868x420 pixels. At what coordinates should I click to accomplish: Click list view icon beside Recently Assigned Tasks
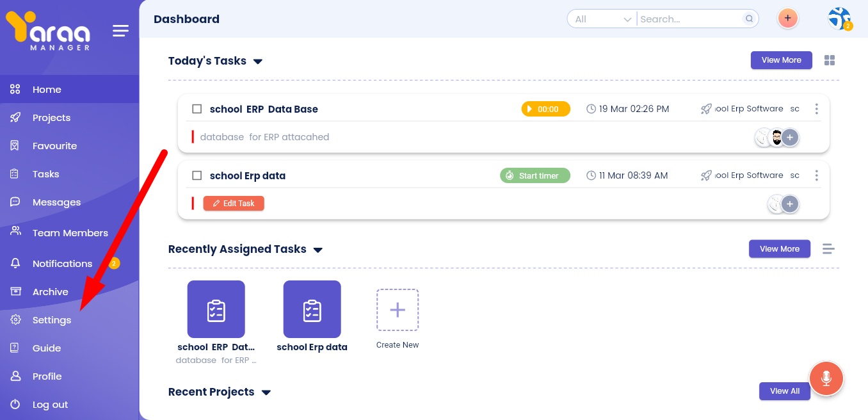point(828,249)
